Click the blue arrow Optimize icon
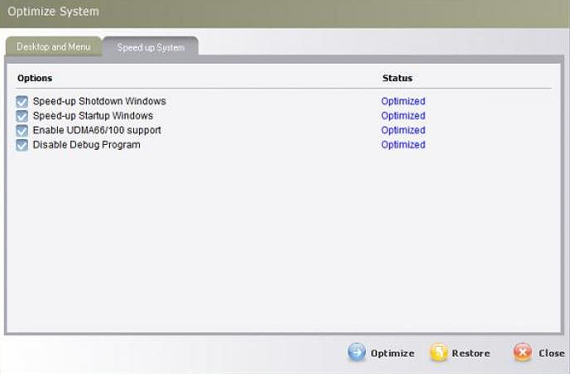This screenshot has width=570, height=374. pos(357,352)
